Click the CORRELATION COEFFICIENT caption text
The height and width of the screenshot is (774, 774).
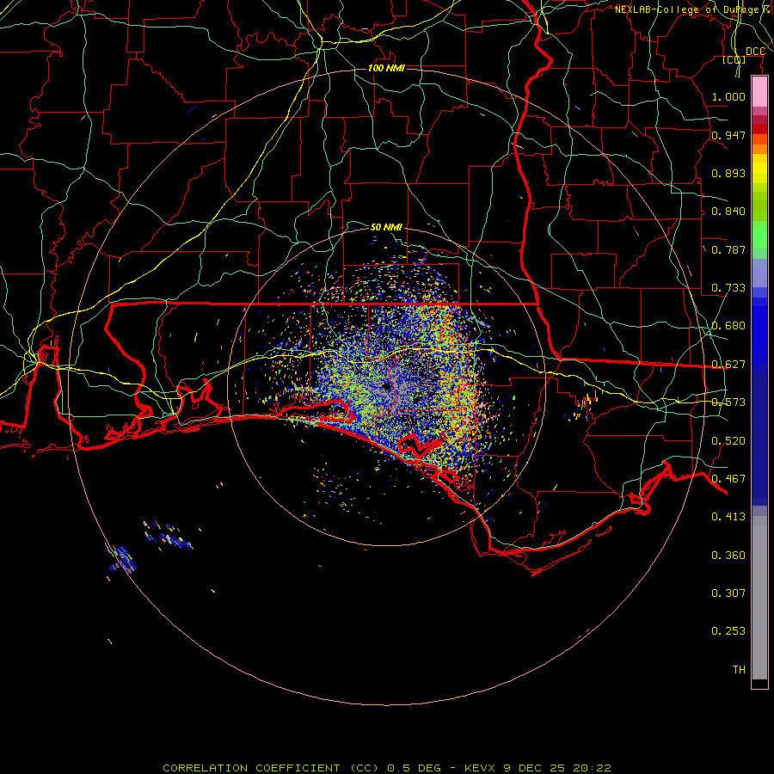[x=251, y=768]
